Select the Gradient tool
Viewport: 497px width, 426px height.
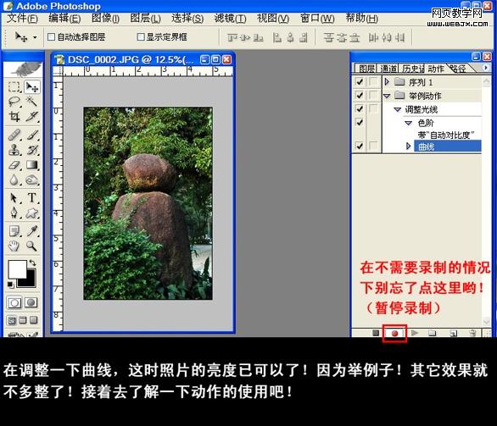tap(32, 165)
